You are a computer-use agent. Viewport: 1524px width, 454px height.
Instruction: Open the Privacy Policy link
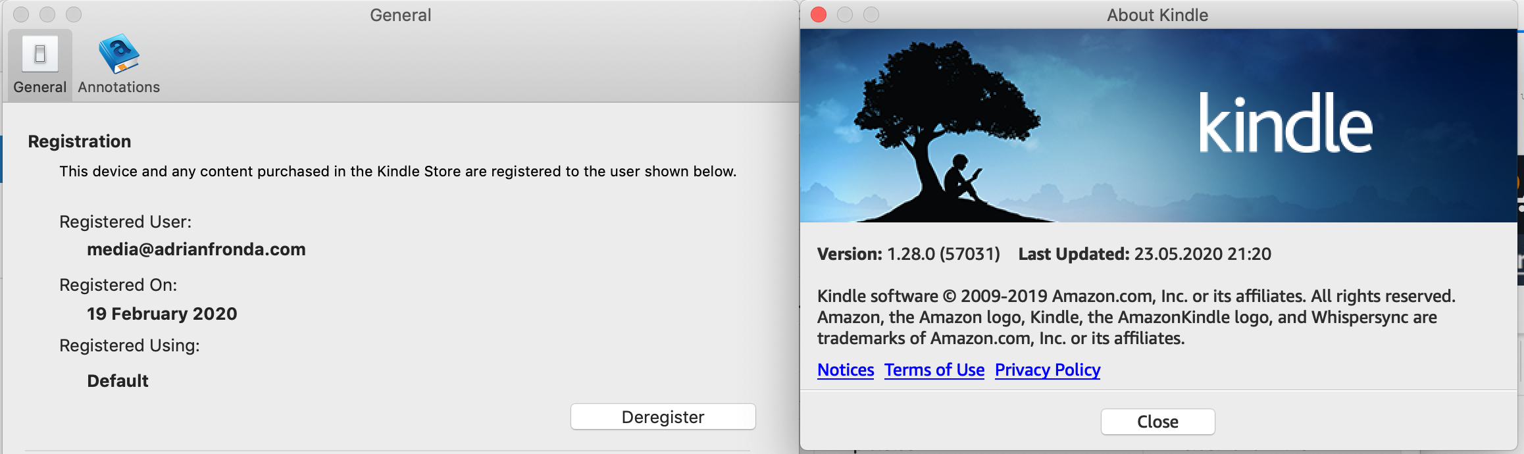(x=1048, y=370)
